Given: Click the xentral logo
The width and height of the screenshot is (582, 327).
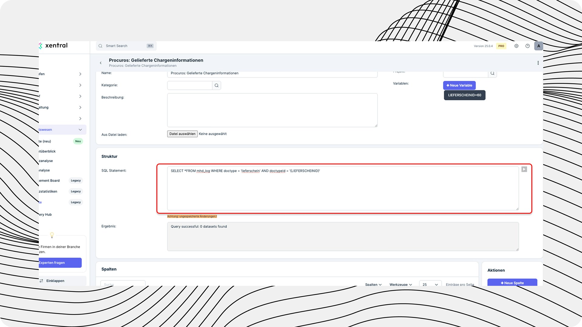Looking at the screenshot, I should tap(53, 45).
